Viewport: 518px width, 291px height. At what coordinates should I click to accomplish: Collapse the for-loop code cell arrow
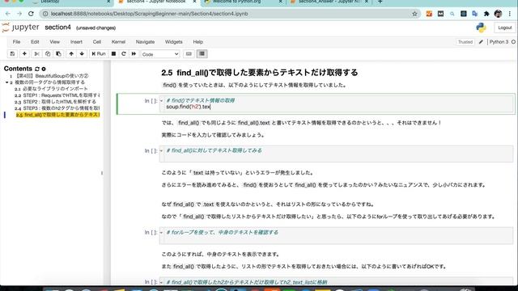[x=162, y=233]
